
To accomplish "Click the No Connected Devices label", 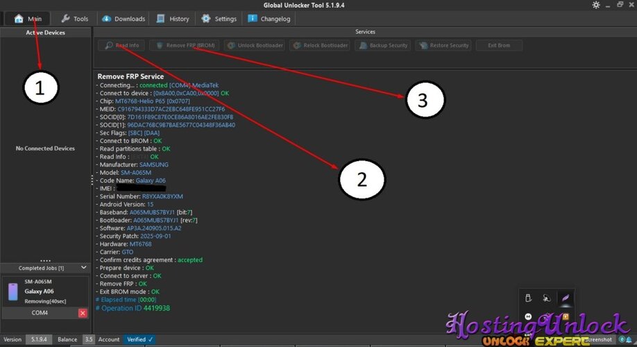I will [x=45, y=149].
